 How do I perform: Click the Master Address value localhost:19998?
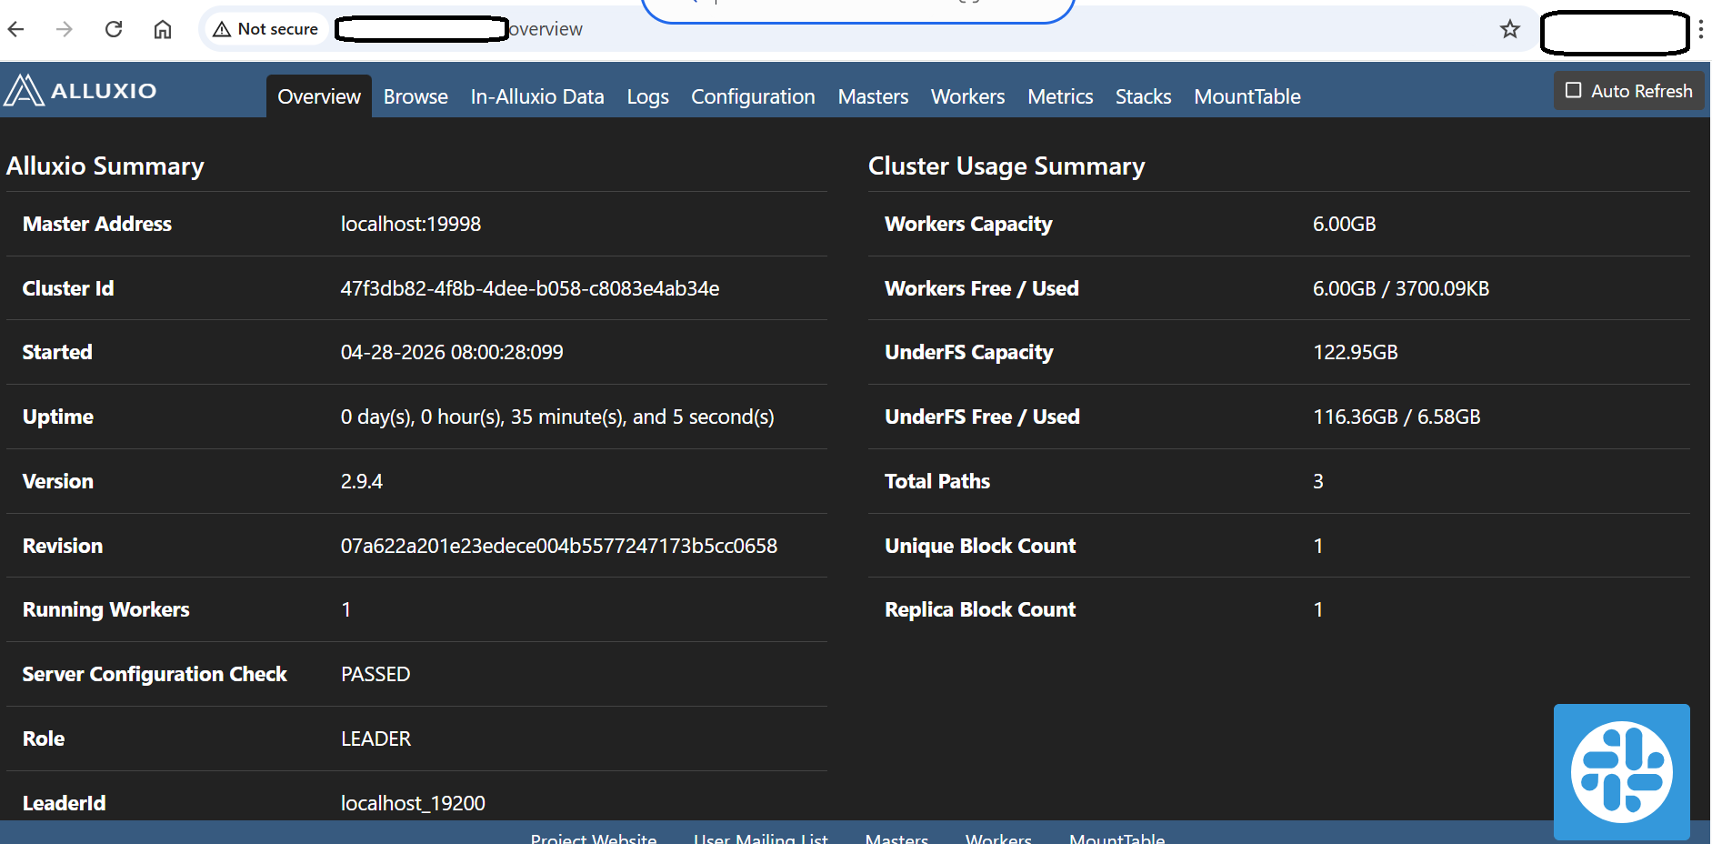(411, 224)
